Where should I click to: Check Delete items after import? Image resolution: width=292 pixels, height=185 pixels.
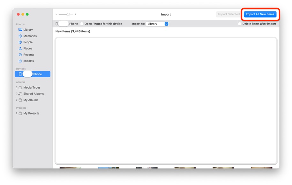(240, 24)
